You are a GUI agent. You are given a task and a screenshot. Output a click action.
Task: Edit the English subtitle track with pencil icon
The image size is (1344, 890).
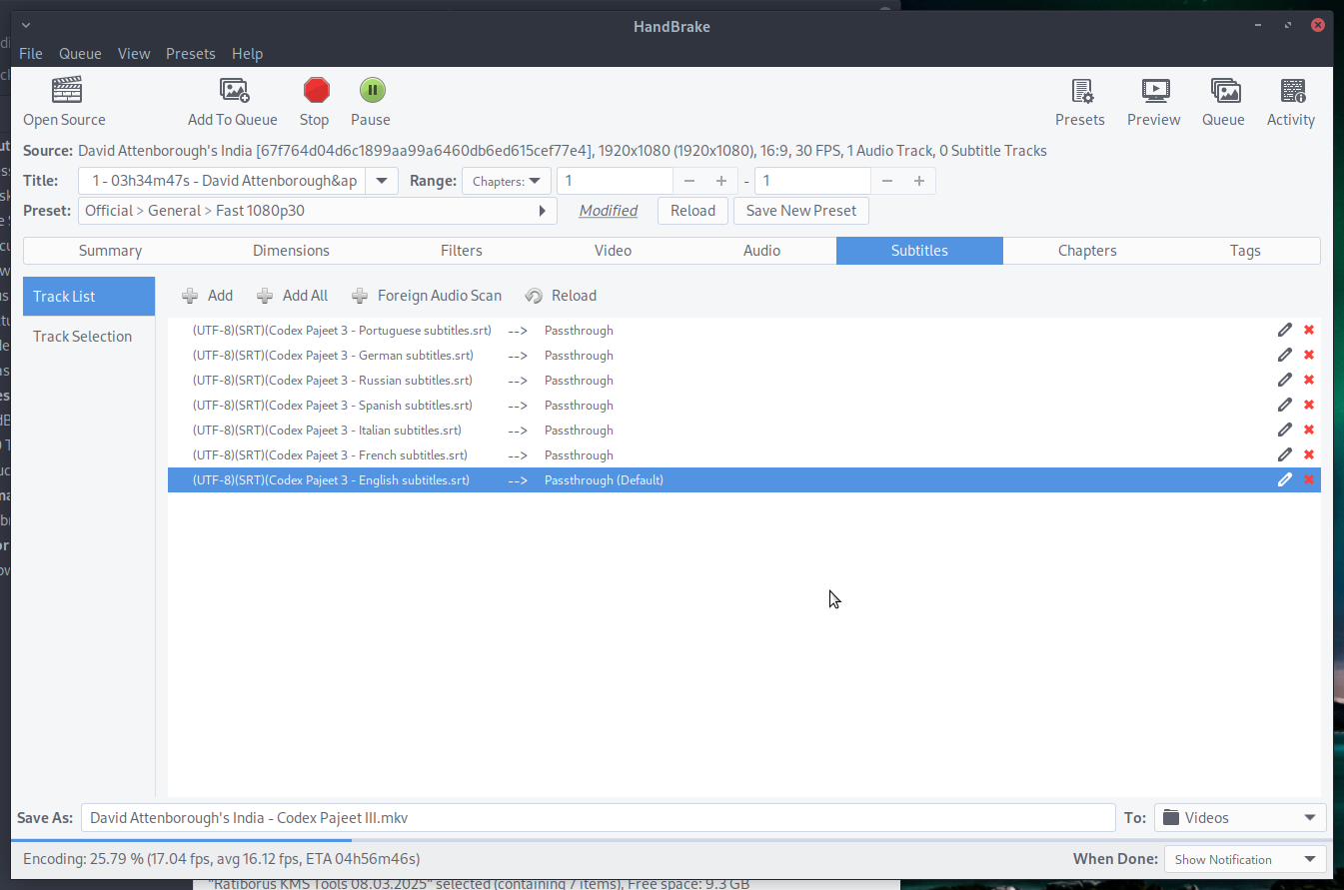click(1285, 479)
